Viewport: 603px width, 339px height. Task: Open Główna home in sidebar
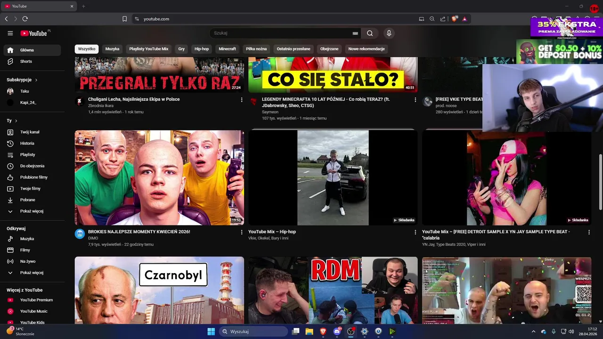point(33,50)
